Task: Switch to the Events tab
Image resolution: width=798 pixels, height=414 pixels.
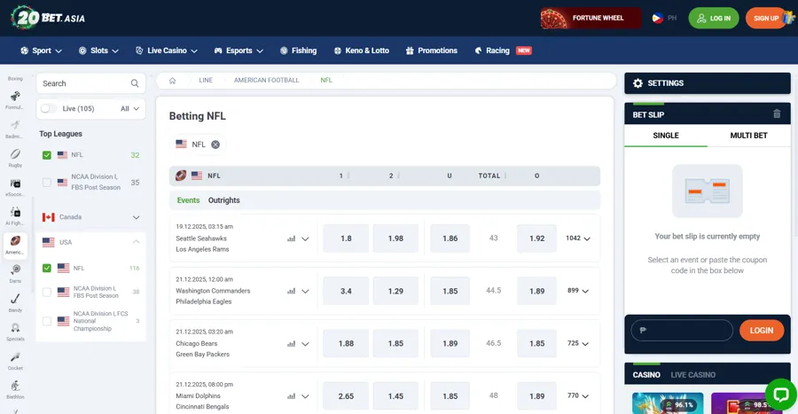Action: pos(188,200)
